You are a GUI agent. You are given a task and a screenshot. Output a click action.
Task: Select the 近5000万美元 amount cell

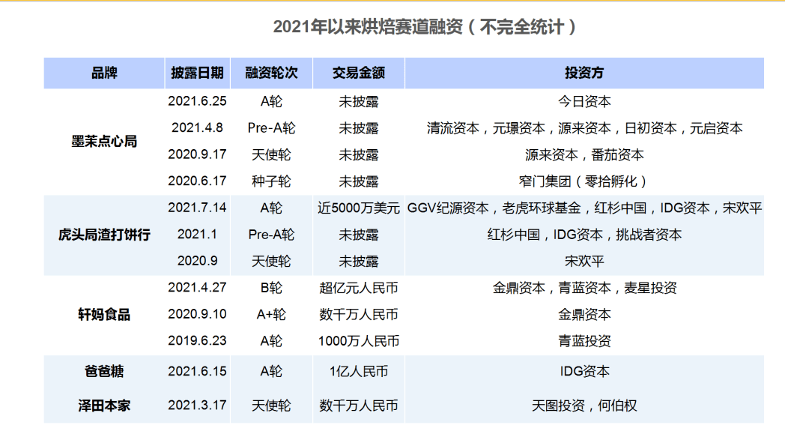[x=359, y=208]
